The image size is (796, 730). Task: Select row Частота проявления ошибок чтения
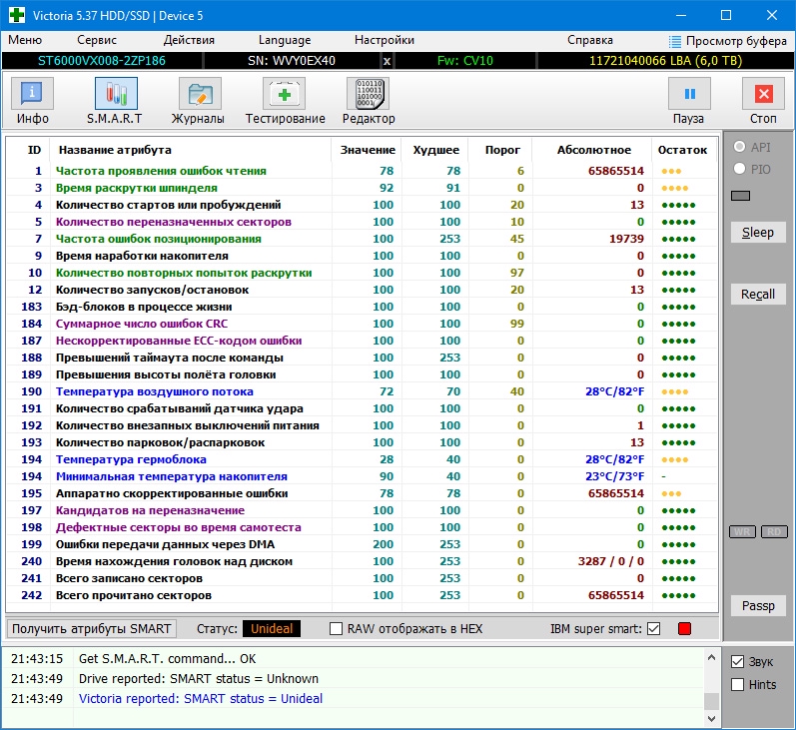pos(362,171)
